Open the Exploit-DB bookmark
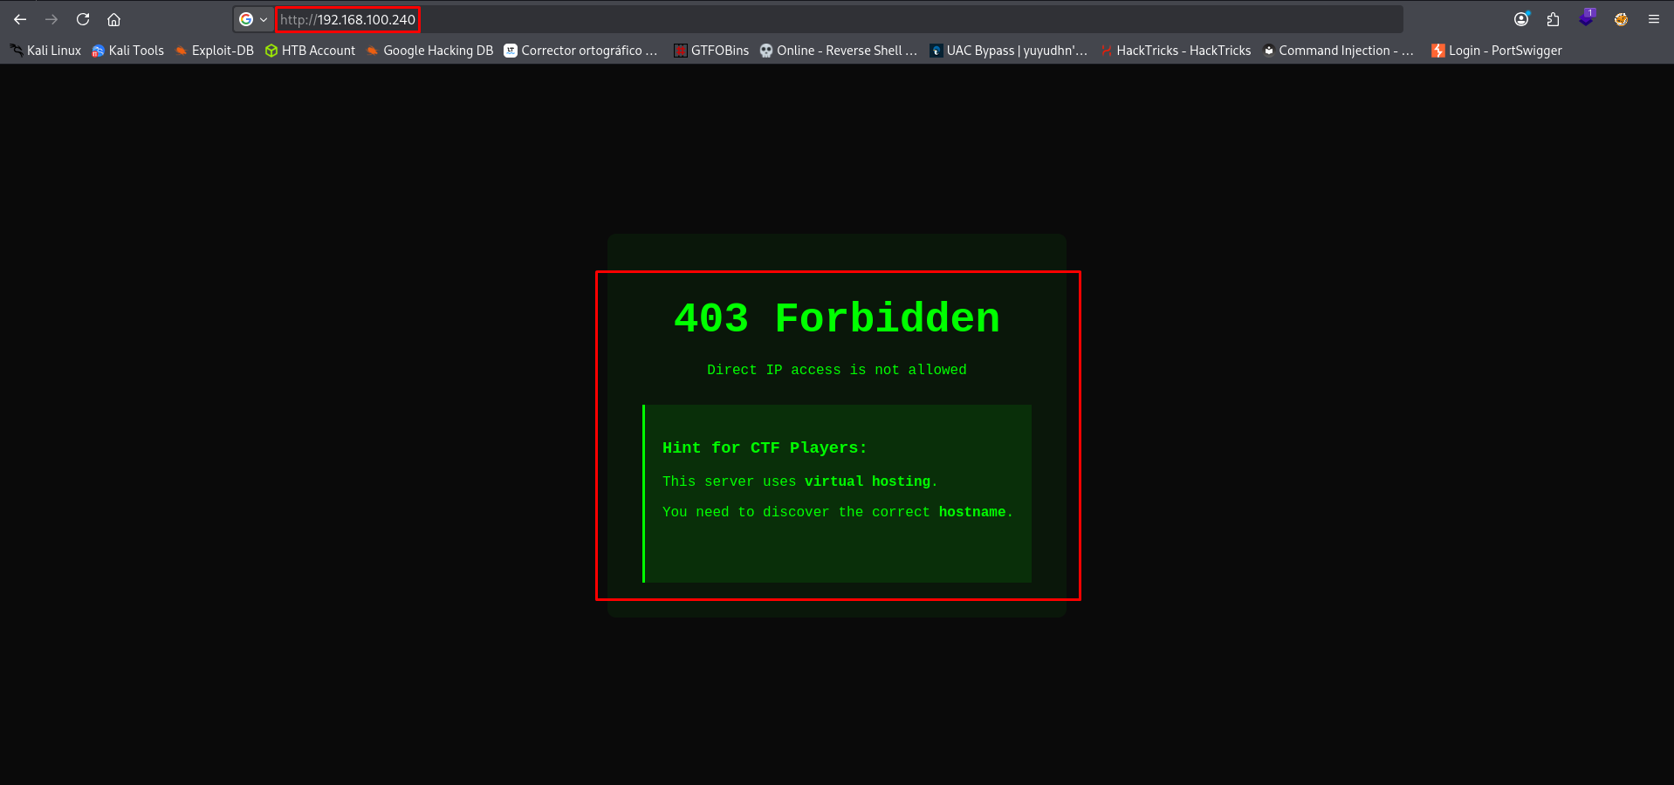Viewport: 1674px width, 785px height. pos(215,51)
